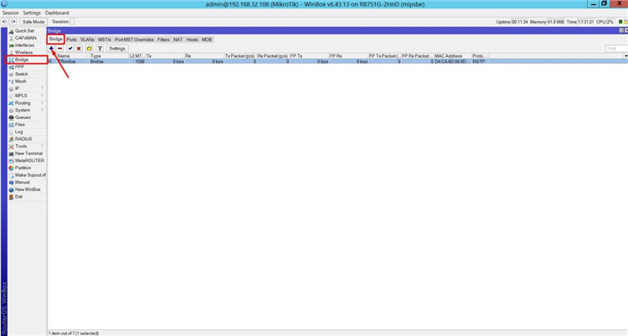Click the bridge Settings button
This screenshot has height=336, width=628.
[x=117, y=49]
